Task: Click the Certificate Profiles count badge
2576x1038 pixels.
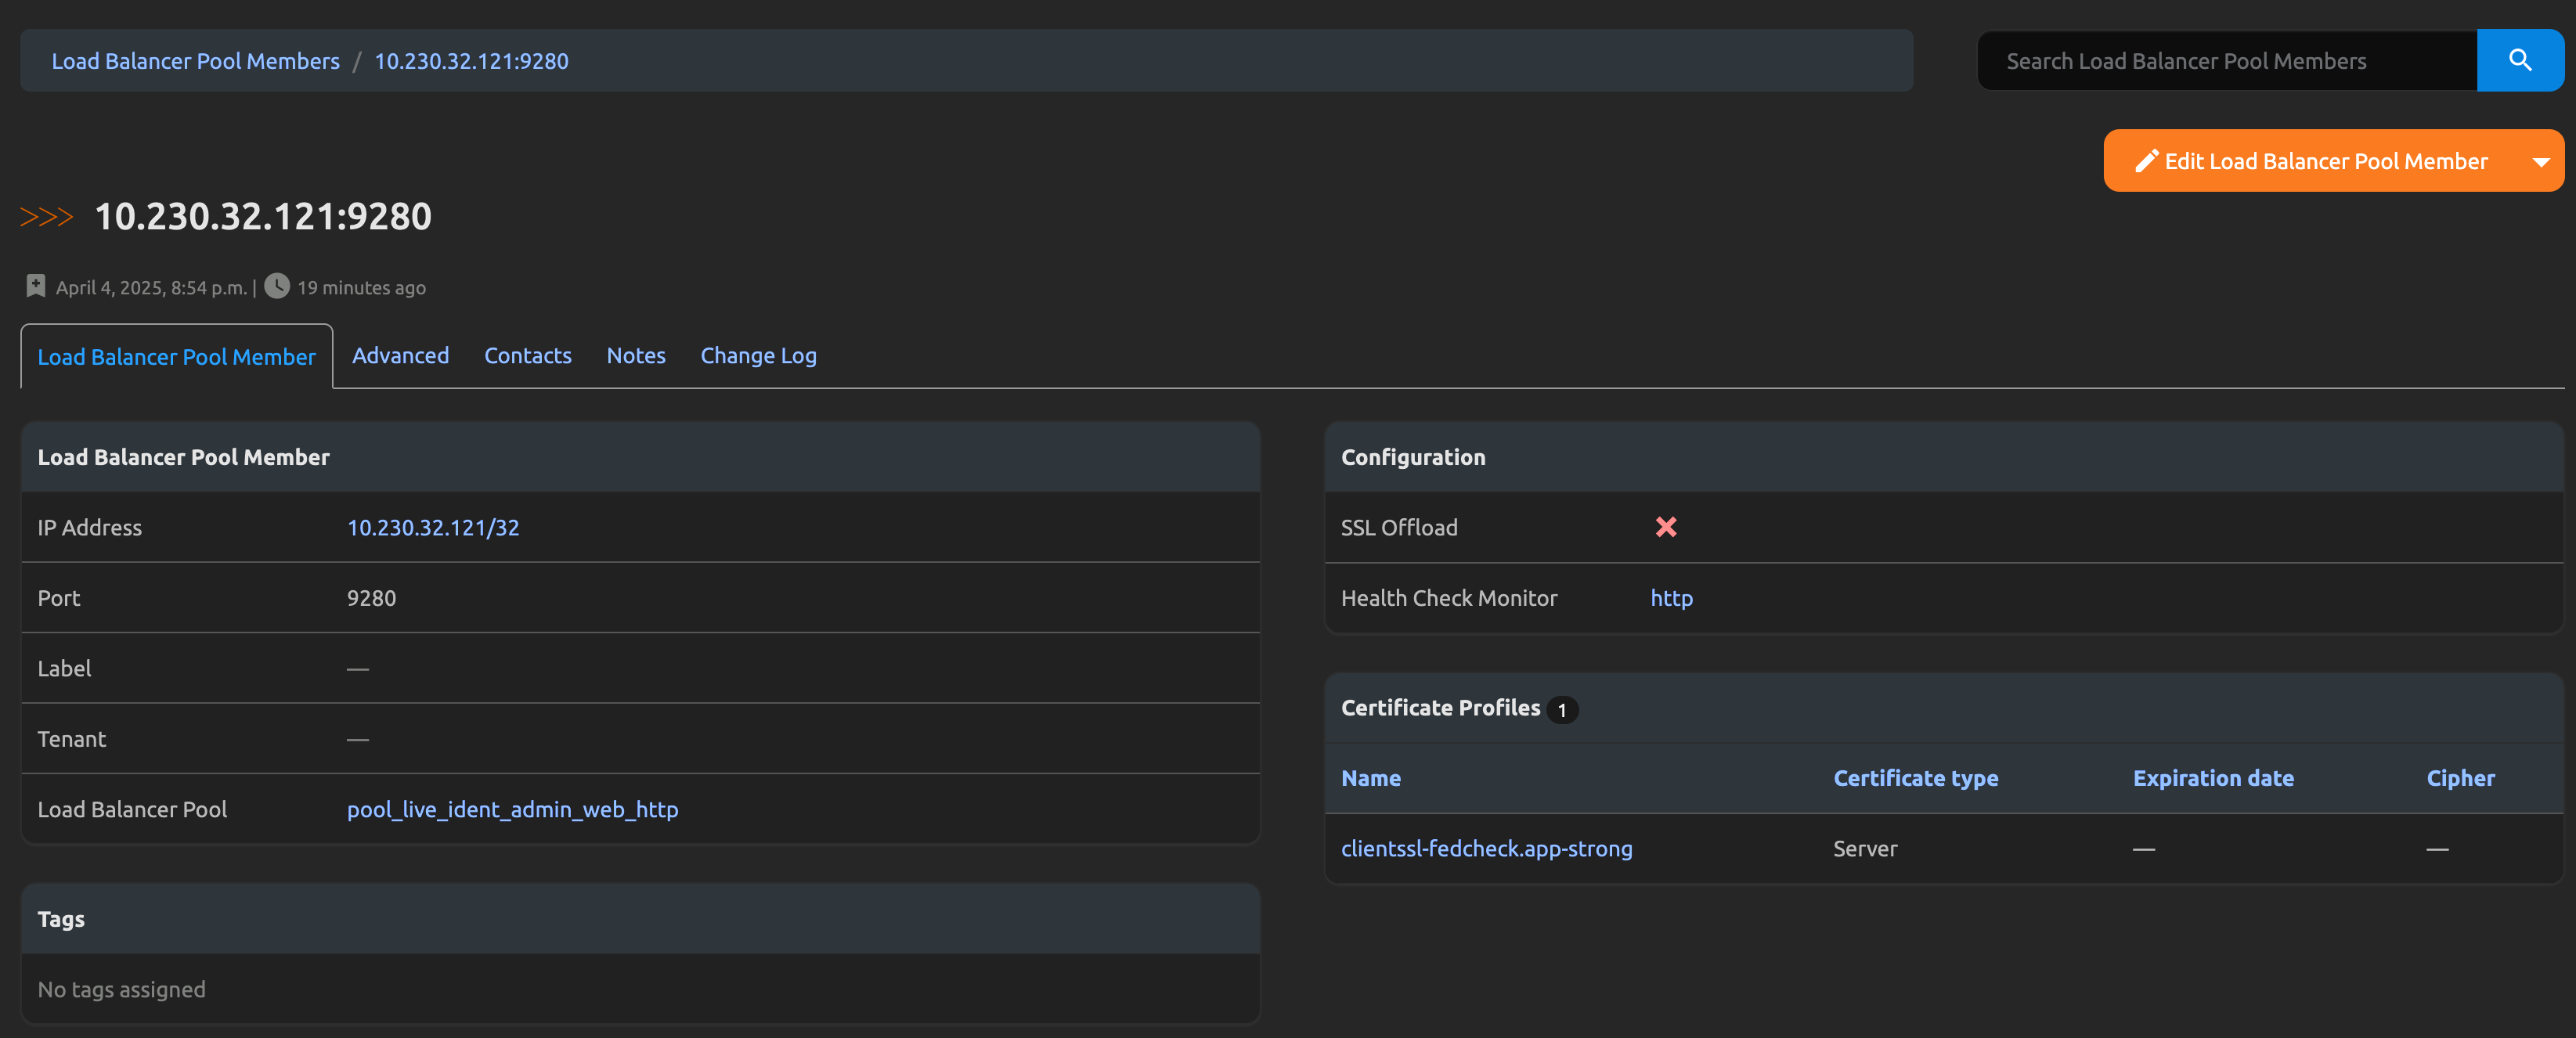Action: point(1561,709)
